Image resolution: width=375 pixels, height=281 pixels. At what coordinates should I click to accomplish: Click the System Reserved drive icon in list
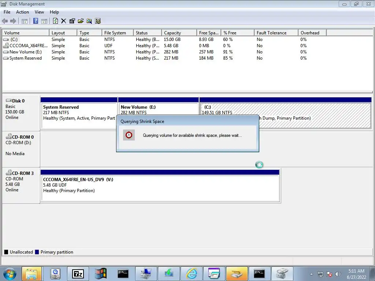(x=6, y=58)
